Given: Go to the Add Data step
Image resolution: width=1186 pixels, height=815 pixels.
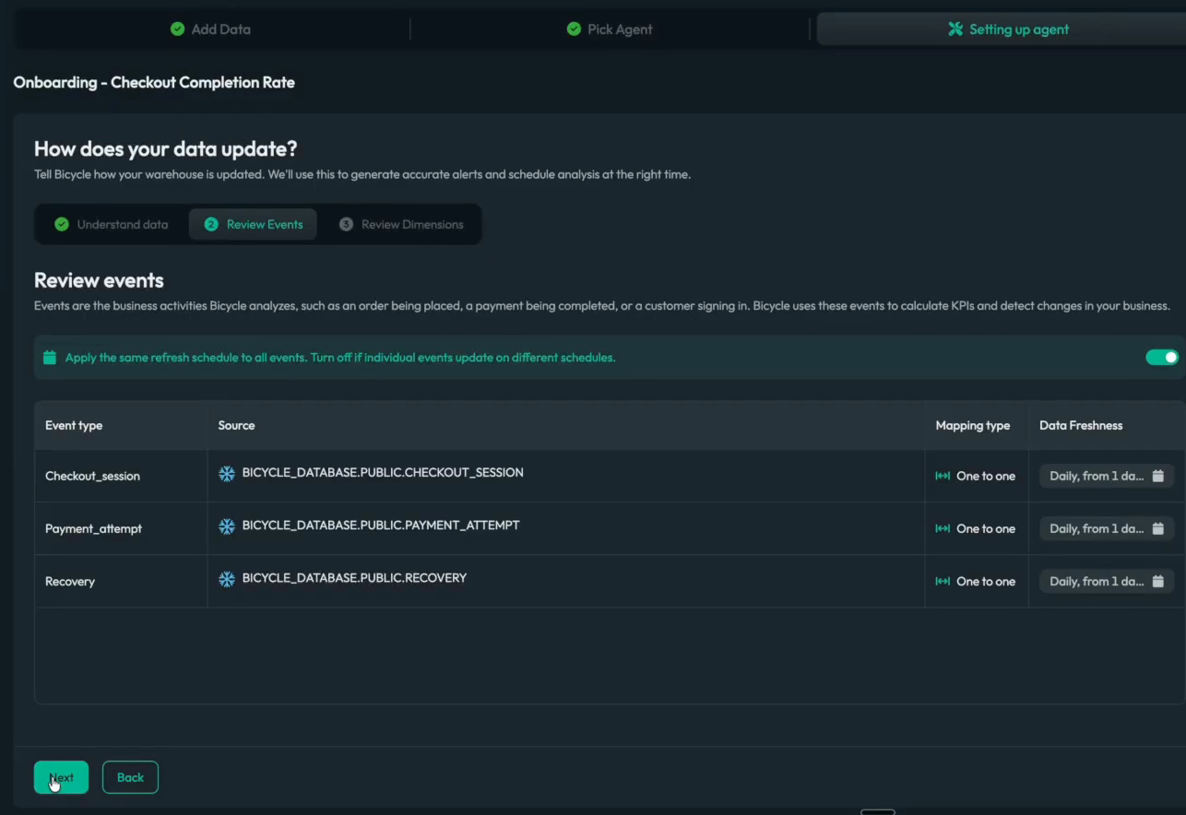Looking at the screenshot, I should point(211,30).
